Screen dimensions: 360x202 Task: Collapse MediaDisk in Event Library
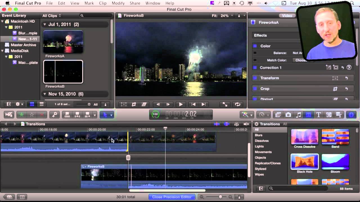[3, 51]
